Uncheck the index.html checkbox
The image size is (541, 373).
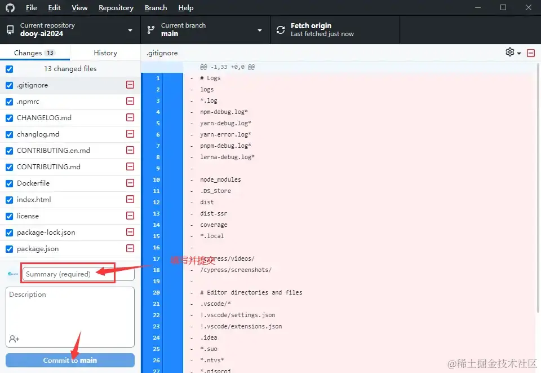(10, 200)
